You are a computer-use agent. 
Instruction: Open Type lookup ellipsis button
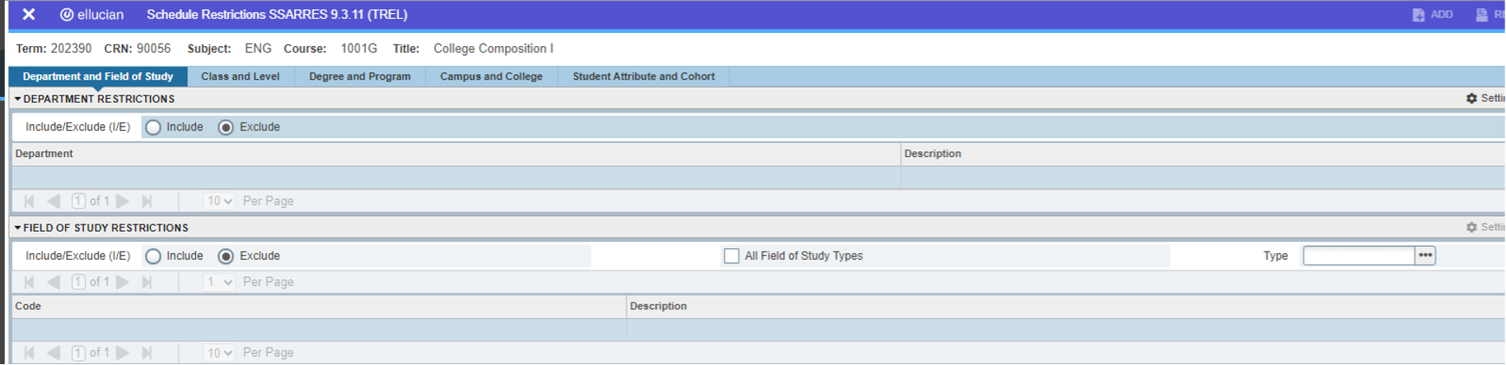1425,256
